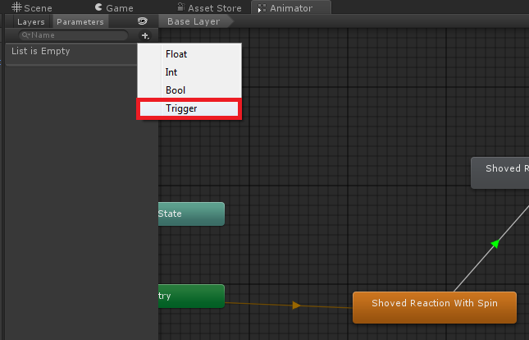
Task: Switch to the Scene tab
Action: click(x=32, y=7)
